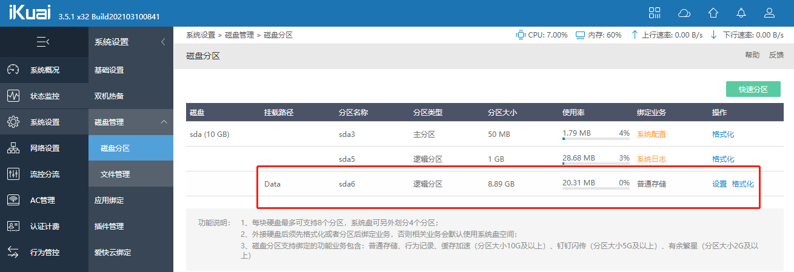794x272 pixels.
Task: Click 磁盘管理 in the breadcrumb
Action: [x=239, y=35]
